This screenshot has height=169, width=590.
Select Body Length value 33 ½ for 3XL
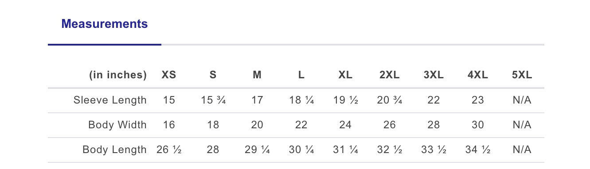[434, 150]
